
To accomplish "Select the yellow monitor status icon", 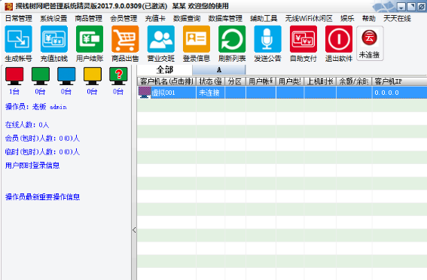I will 93,76.
